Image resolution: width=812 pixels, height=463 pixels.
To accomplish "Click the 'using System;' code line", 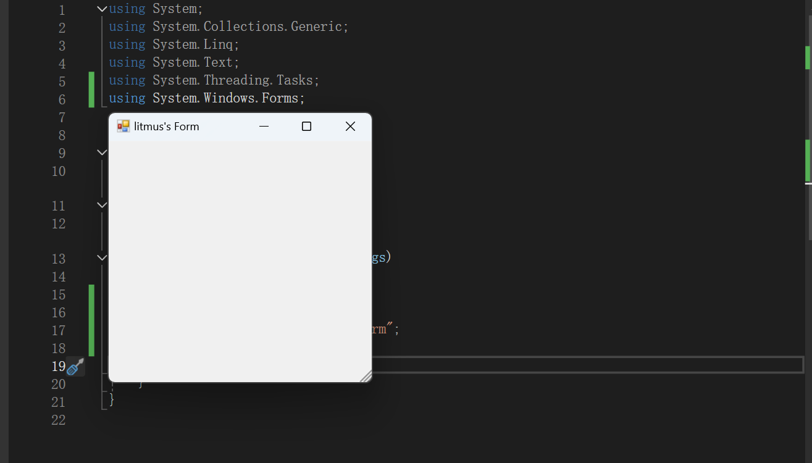I will (156, 9).
